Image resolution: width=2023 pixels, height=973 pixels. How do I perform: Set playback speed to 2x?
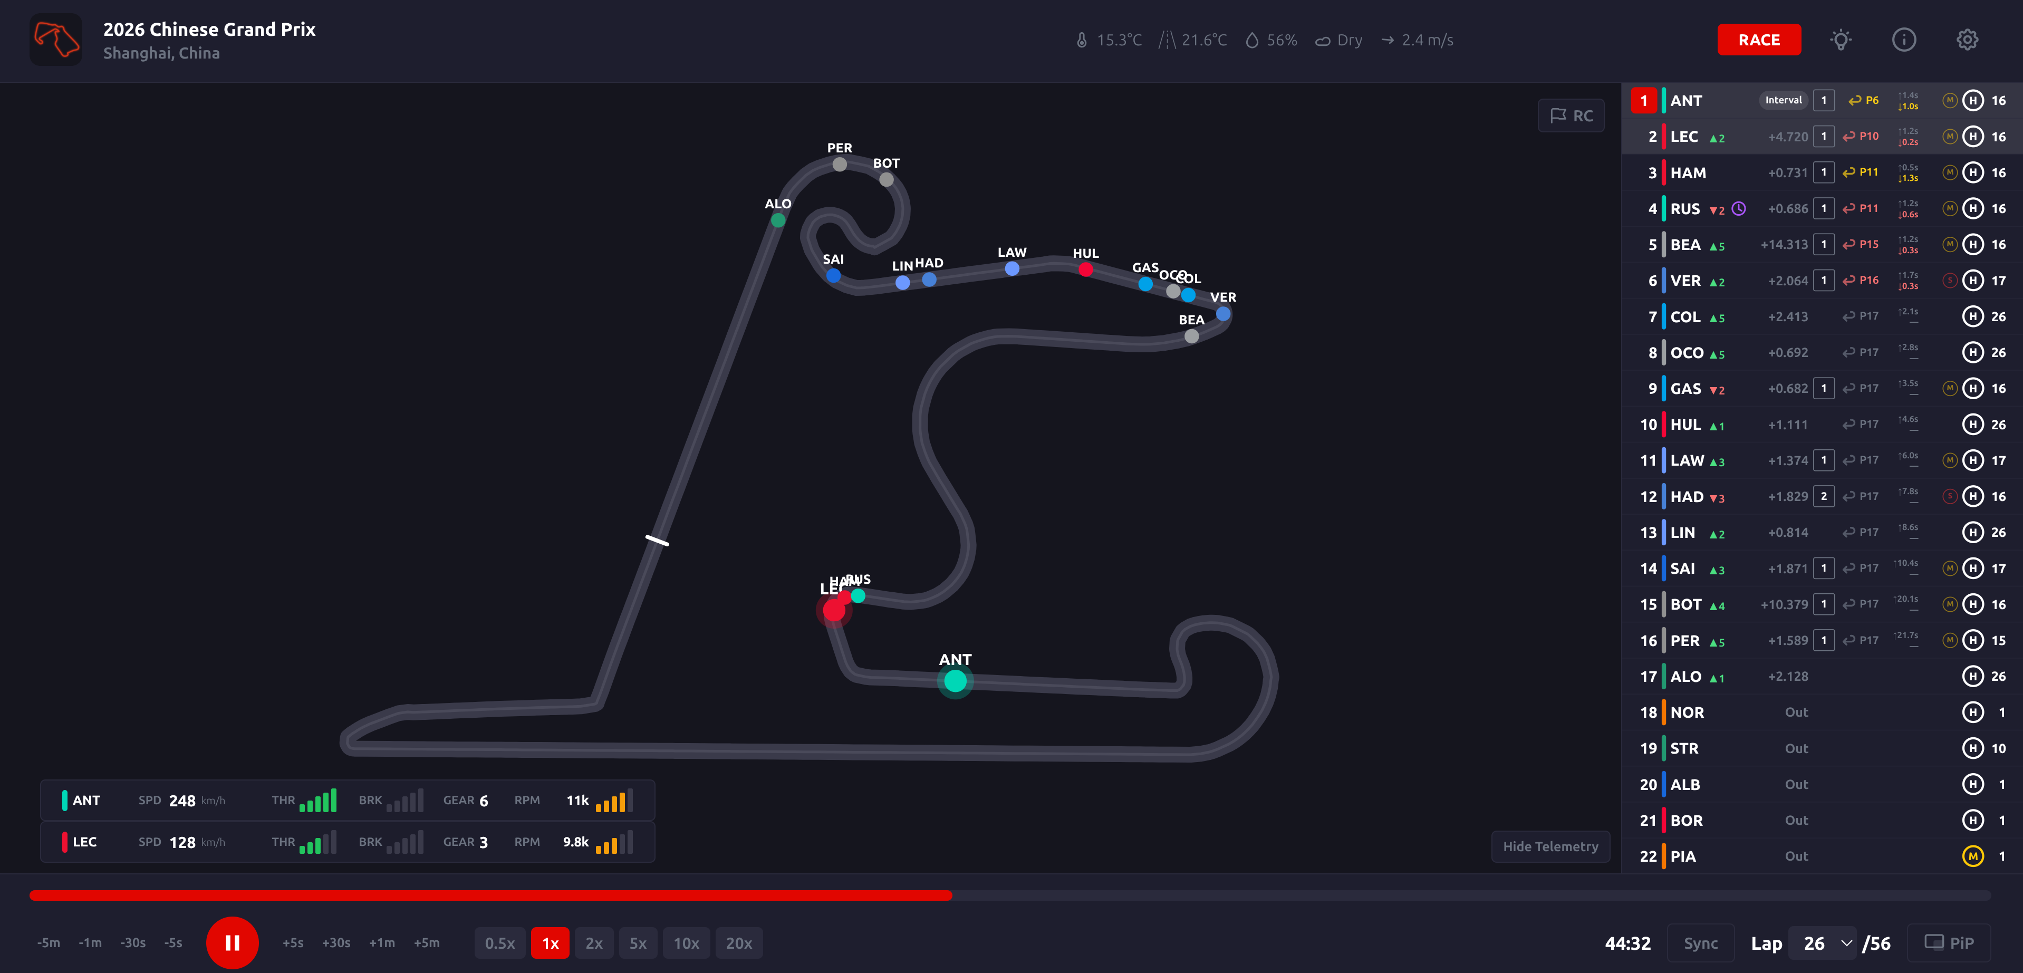tap(594, 943)
